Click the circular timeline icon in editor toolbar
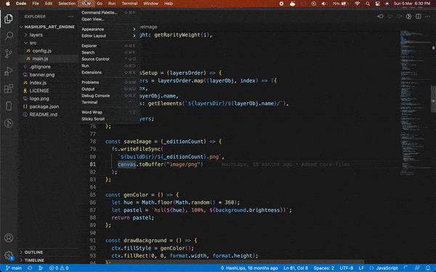The width and height of the screenshot is (436, 272). coord(408,17)
